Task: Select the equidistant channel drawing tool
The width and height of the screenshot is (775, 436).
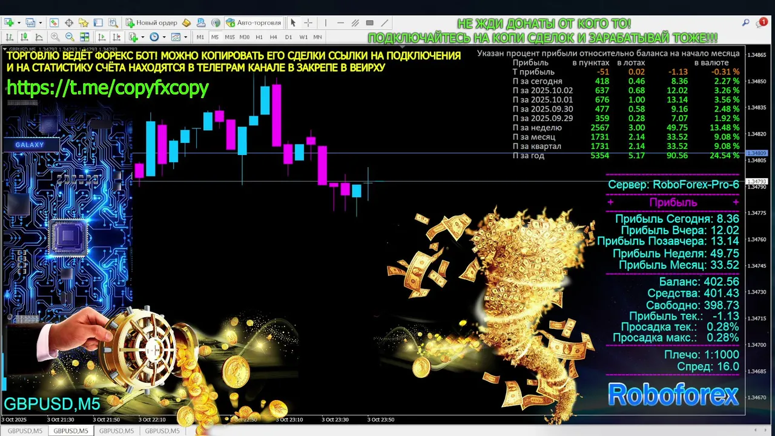Action: (355, 22)
